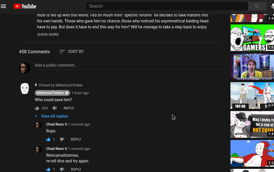Click the '1 hour ago' timestamp link
The width and height of the screenshot is (274, 172).
(80, 93)
